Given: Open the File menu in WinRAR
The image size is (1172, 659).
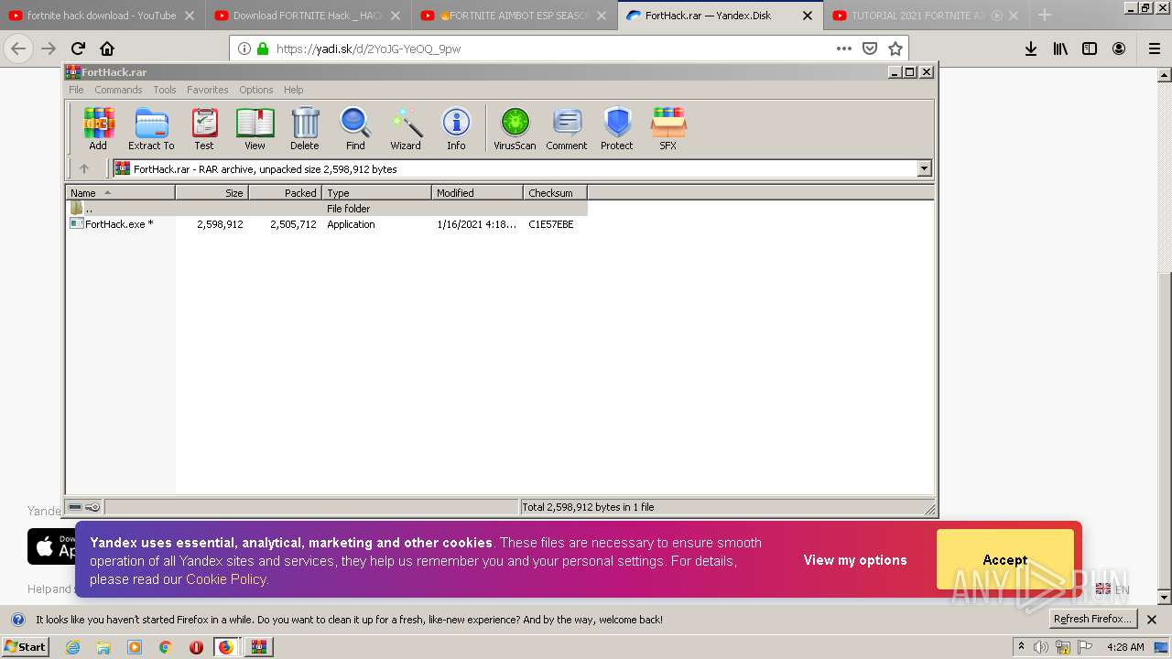Looking at the screenshot, I should point(76,90).
